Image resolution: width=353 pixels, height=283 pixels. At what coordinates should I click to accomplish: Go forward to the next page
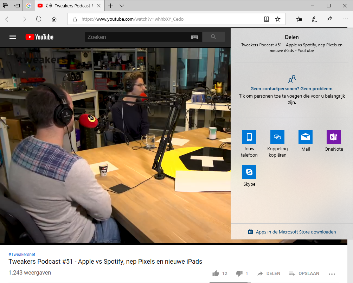point(23,19)
